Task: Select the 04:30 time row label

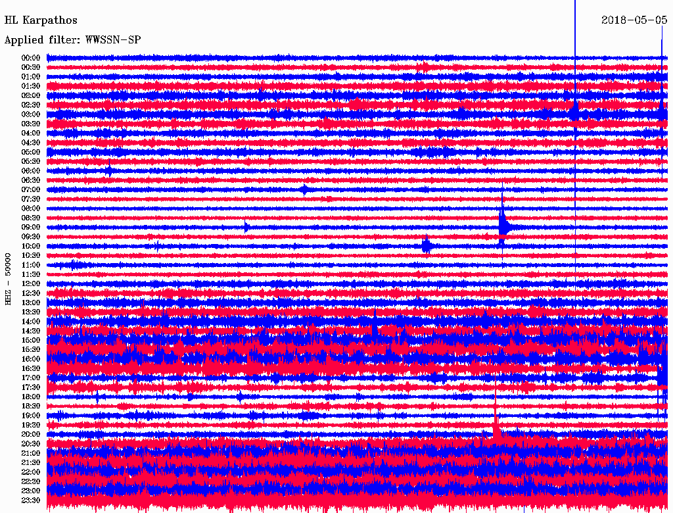Action: coord(31,143)
